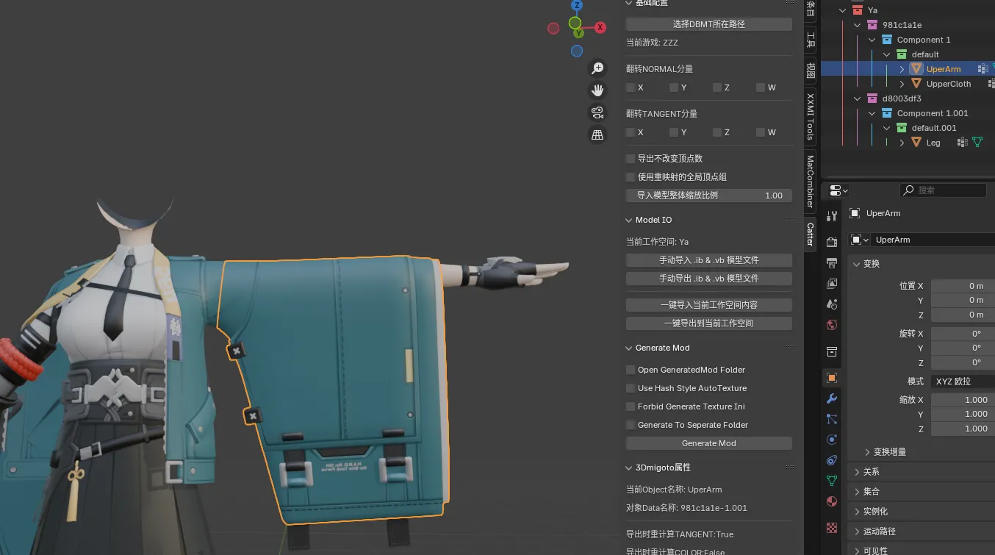Check Generate To Seperate Folder option
The width and height of the screenshot is (995, 555).
631,425
